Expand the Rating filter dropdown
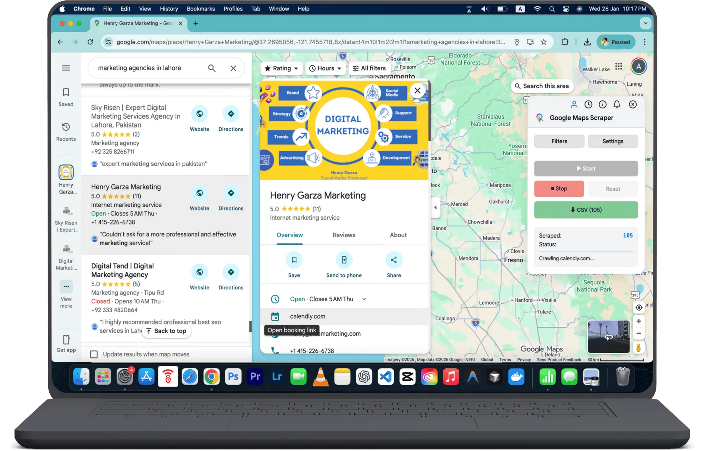705x451 pixels. [281, 68]
